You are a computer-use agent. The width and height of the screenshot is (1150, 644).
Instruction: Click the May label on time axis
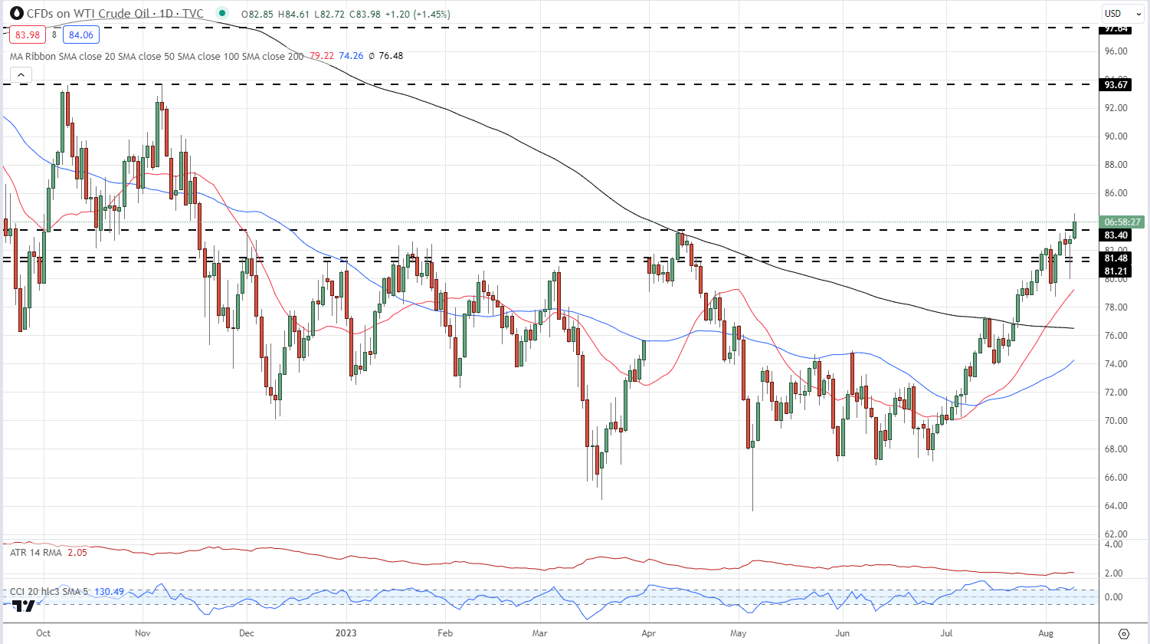[x=739, y=633]
